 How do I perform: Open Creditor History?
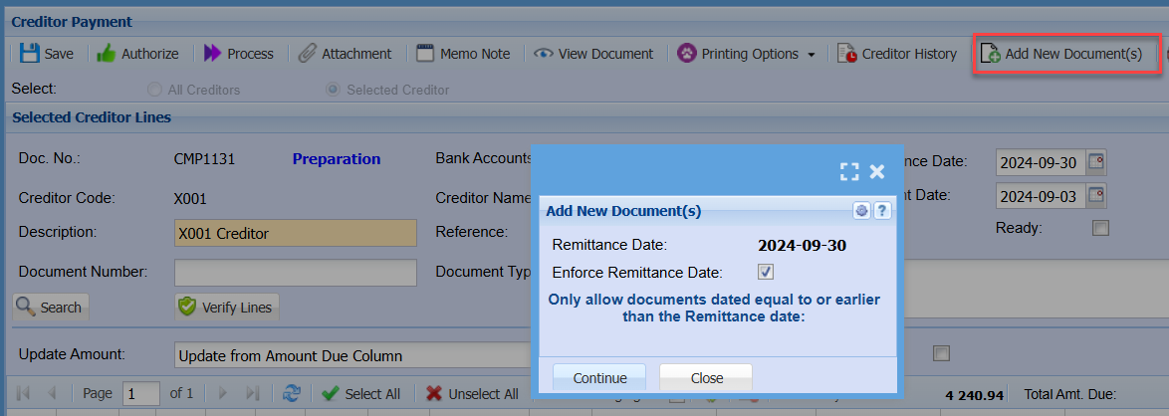pyautogui.click(x=897, y=54)
